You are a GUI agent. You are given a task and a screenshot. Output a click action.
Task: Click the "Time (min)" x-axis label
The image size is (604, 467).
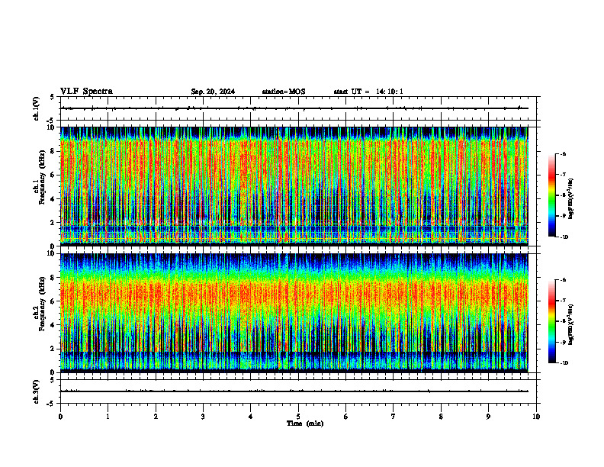click(x=305, y=424)
